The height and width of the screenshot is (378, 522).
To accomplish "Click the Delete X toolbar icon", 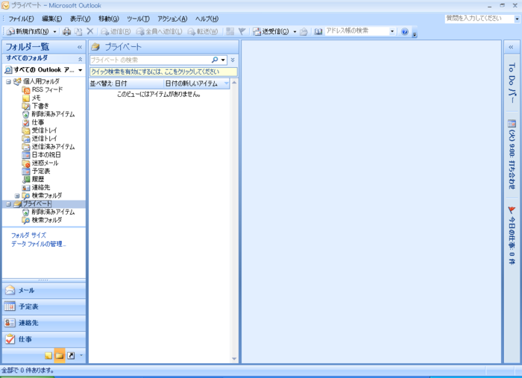I will click(90, 31).
